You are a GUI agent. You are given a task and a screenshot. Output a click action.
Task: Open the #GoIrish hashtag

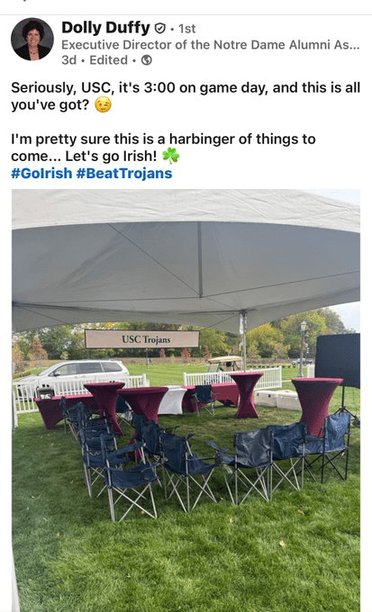[41, 173]
